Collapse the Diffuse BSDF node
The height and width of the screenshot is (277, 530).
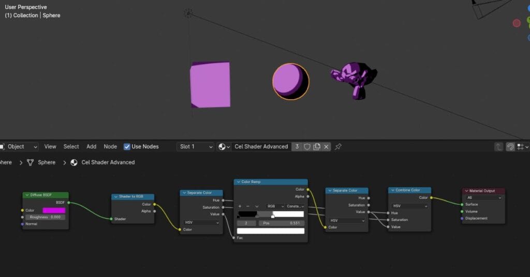(x=26, y=195)
